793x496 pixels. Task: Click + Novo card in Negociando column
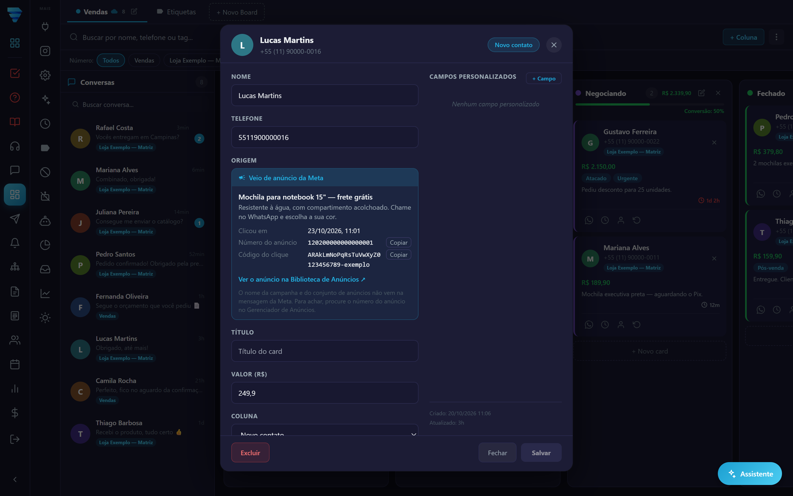click(x=650, y=351)
